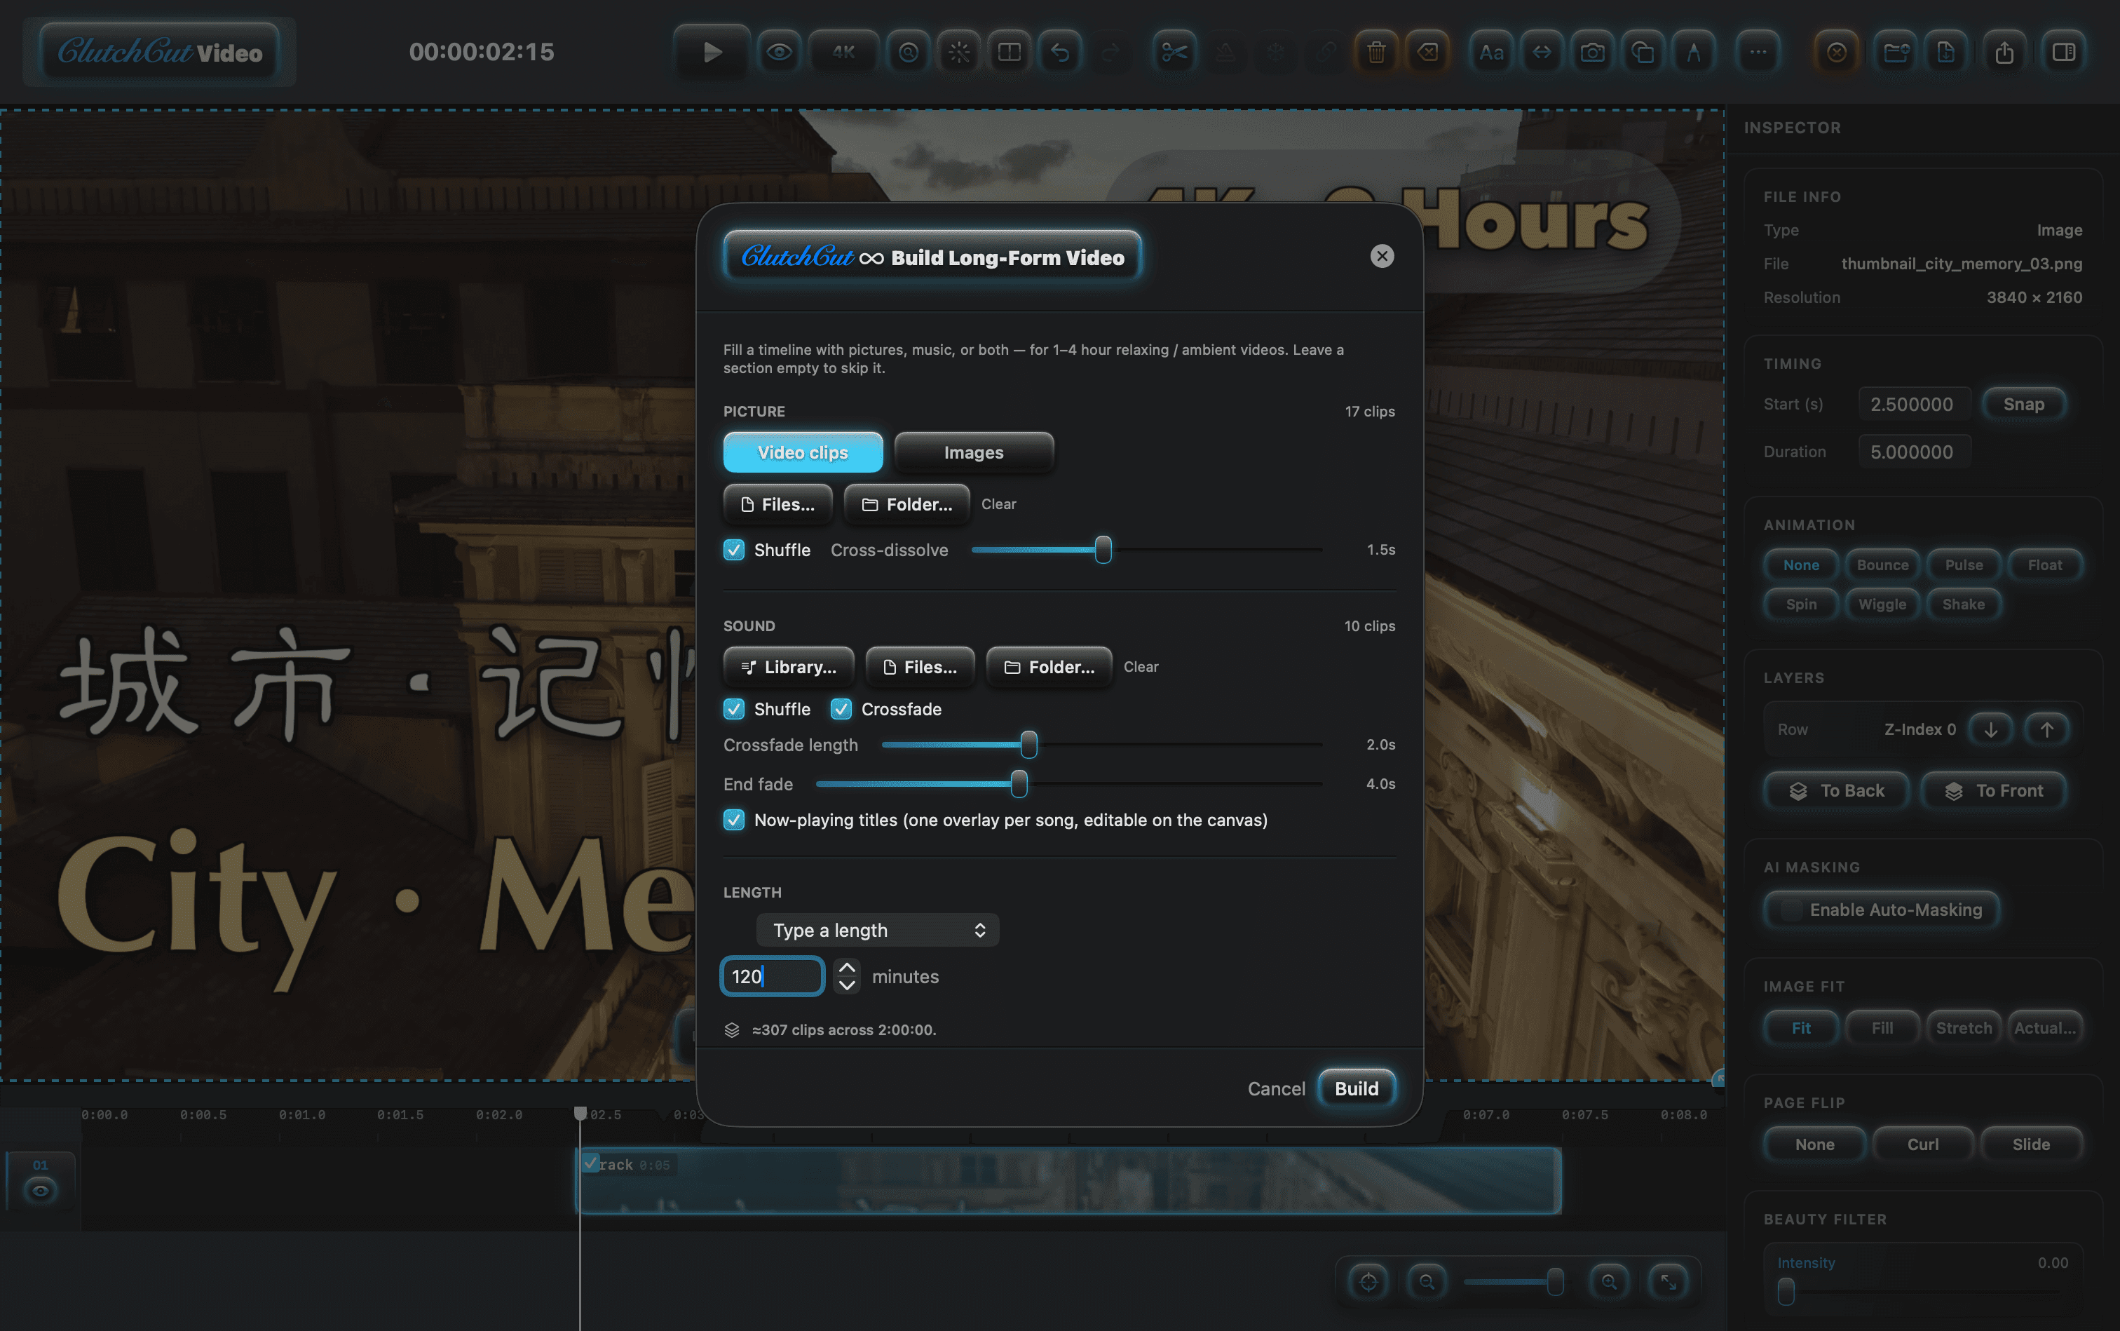Open the Type a length dropdown
Image resolution: width=2120 pixels, height=1331 pixels.
[x=878, y=931]
